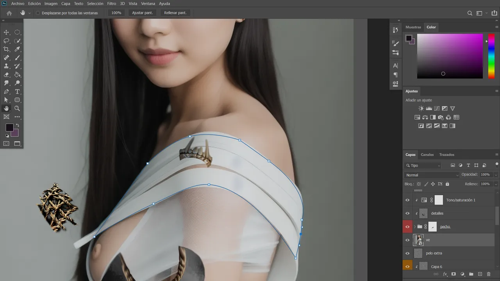Toggle lock transparent pixels
This screenshot has height=281, width=500.
pyautogui.click(x=419, y=184)
